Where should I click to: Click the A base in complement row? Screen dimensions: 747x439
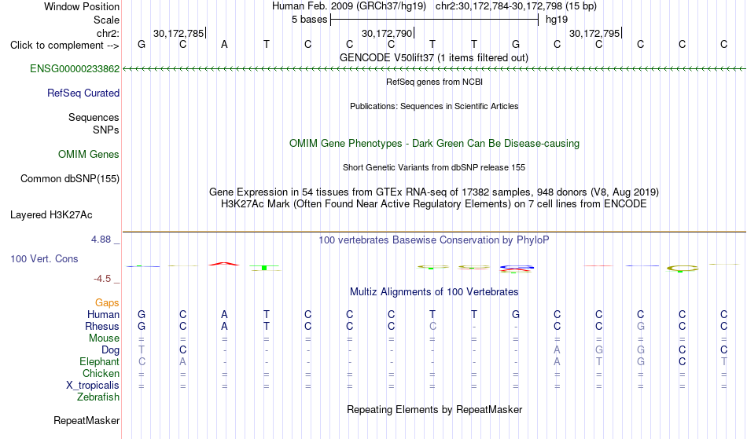click(x=224, y=45)
